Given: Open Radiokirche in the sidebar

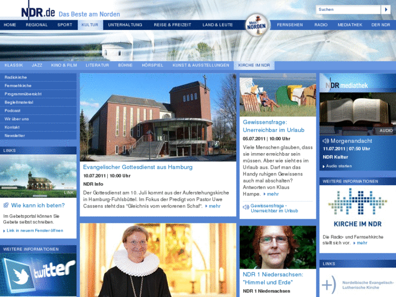Looking at the screenshot, I should [38, 77].
